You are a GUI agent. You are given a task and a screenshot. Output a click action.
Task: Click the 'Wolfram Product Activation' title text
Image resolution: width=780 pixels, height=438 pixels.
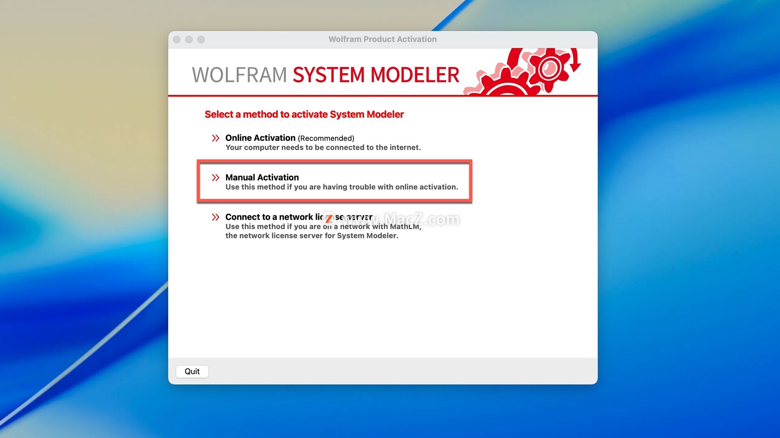pos(383,39)
